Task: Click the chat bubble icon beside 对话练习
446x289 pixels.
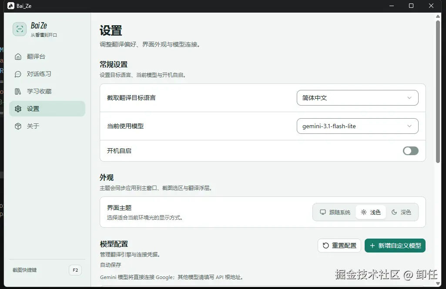Action: [x=18, y=74]
